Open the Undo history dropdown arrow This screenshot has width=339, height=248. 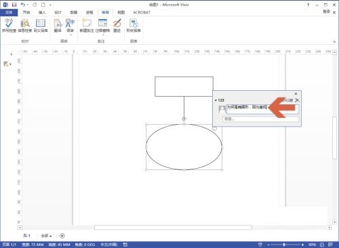point(28,5)
